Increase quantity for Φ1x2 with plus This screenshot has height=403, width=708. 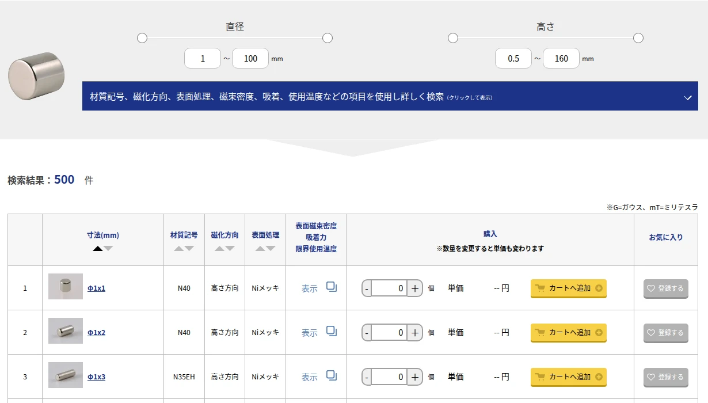click(415, 333)
